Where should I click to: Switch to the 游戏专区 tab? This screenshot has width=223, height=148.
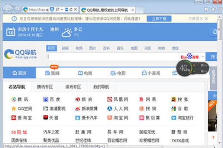(73, 87)
